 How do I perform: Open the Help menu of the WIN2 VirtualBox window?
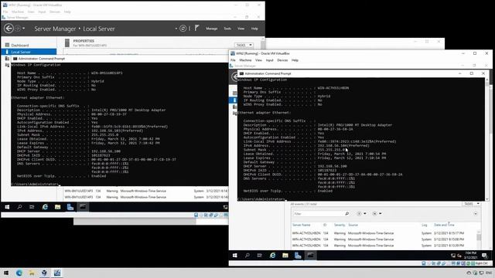[295, 60]
